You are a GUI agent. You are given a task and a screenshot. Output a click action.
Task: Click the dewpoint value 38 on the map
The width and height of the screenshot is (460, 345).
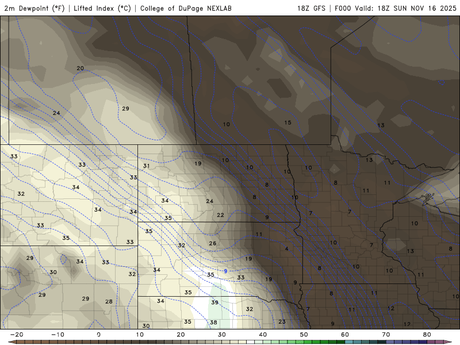click(x=213, y=323)
